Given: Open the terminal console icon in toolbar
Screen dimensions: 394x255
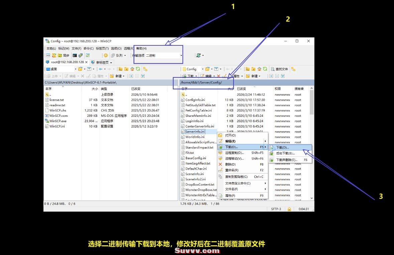Looking at the screenshot, I should pos(75,55).
